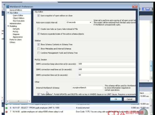Click the red error icon on row 7
Viewport: 155px width, 115px height.
coord(6,112)
